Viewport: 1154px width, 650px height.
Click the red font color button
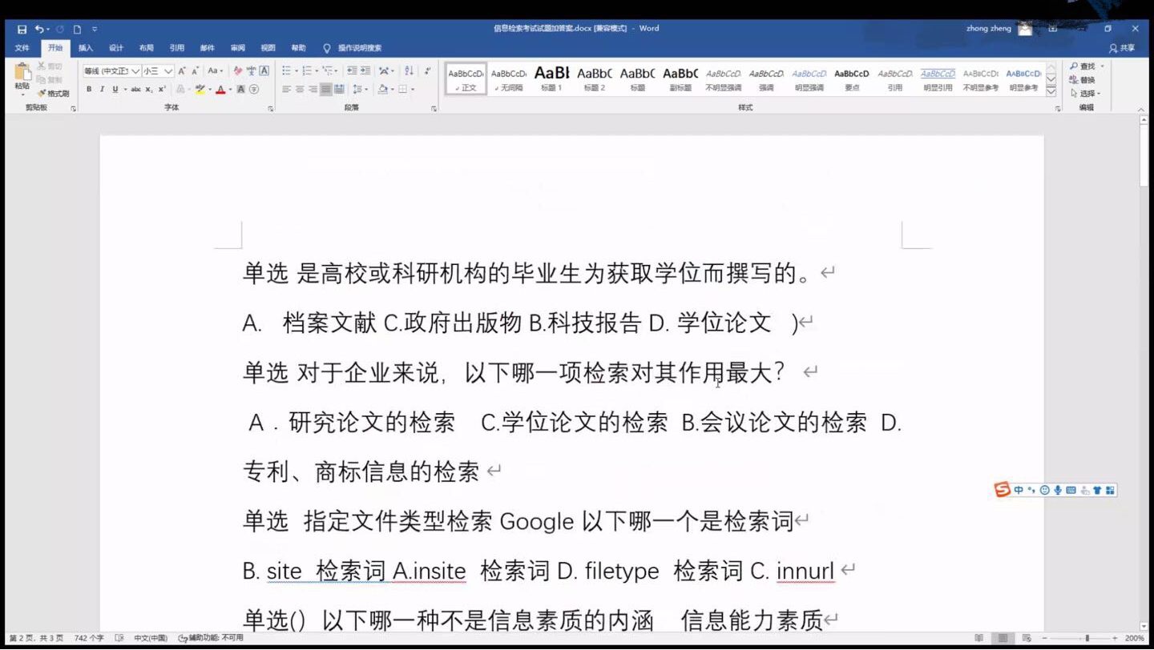pyautogui.click(x=220, y=90)
